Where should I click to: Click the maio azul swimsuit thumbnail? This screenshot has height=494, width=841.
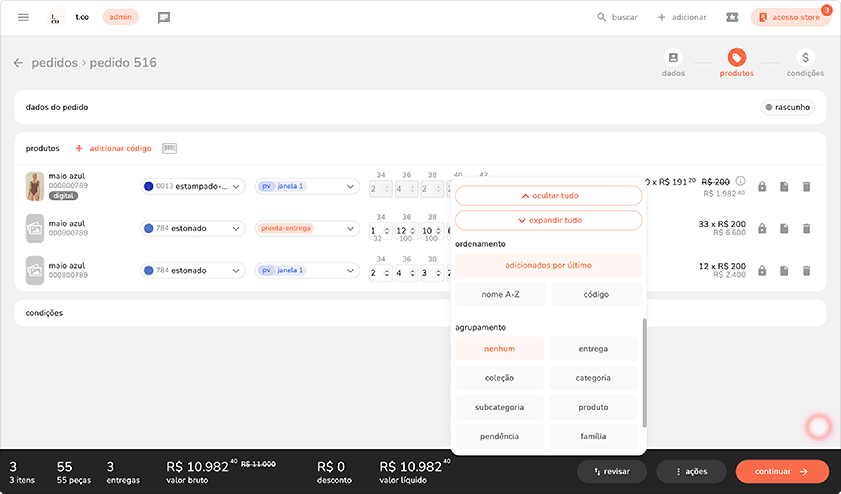(x=35, y=186)
